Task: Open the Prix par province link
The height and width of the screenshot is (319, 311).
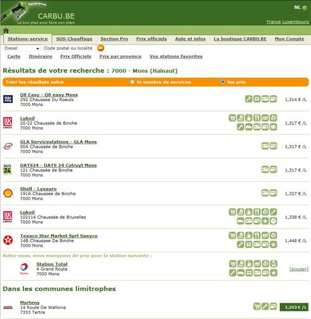Action: tap(121, 57)
